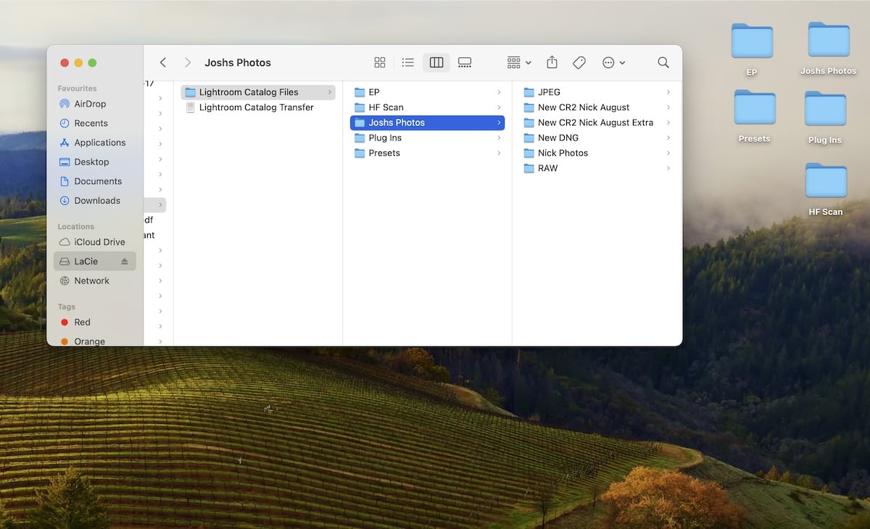The width and height of the screenshot is (870, 529).
Task: Switch to icon view in the toolbar
Action: pyautogui.click(x=378, y=62)
